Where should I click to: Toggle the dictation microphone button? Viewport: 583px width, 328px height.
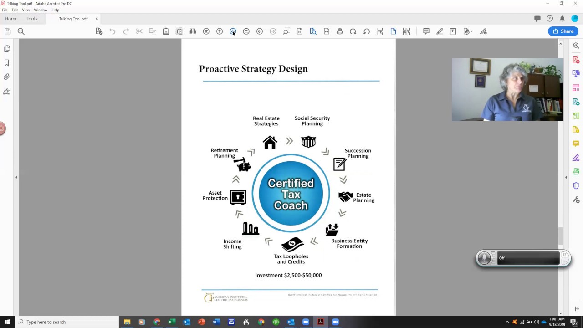click(484, 258)
